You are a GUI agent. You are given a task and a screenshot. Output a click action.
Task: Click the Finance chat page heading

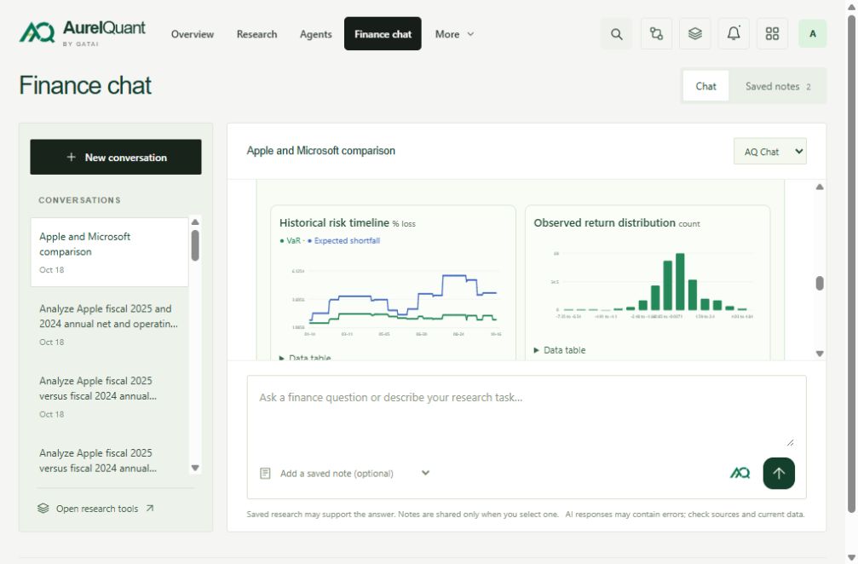click(x=85, y=85)
